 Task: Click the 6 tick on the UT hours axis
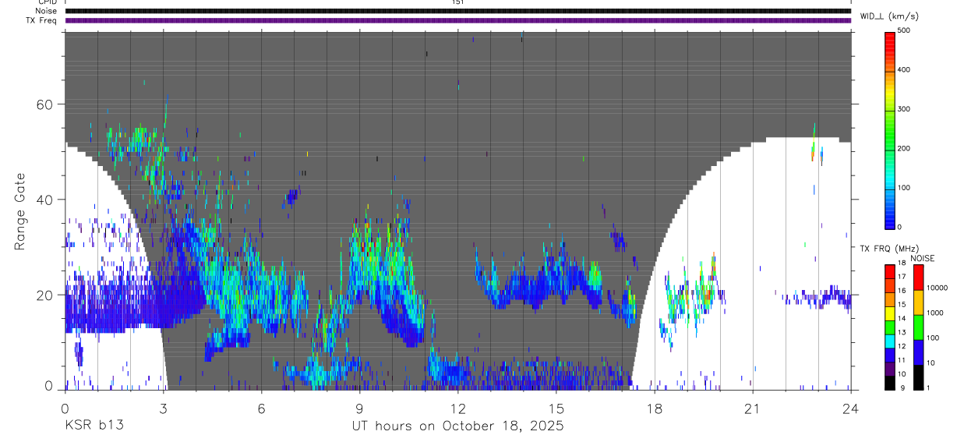261,408
